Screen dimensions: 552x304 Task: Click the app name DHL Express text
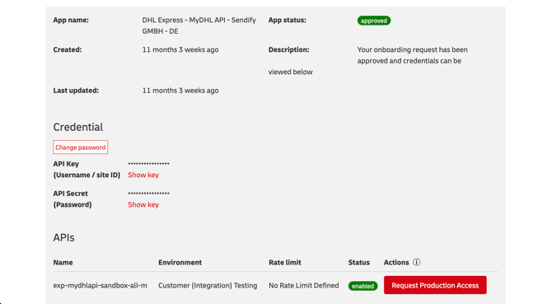tap(199, 26)
